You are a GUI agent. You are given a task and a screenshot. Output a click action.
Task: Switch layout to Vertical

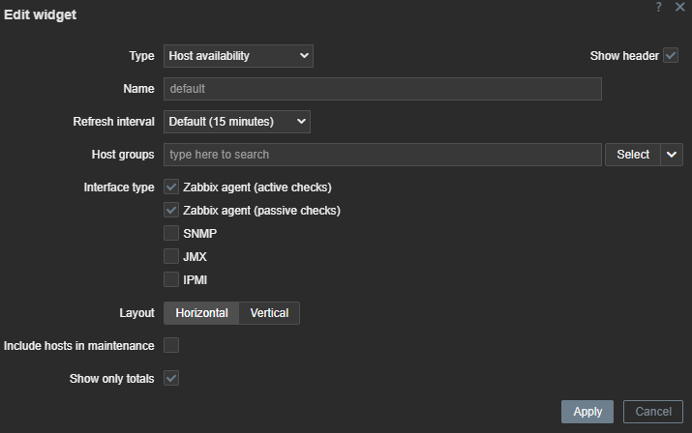click(x=269, y=313)
